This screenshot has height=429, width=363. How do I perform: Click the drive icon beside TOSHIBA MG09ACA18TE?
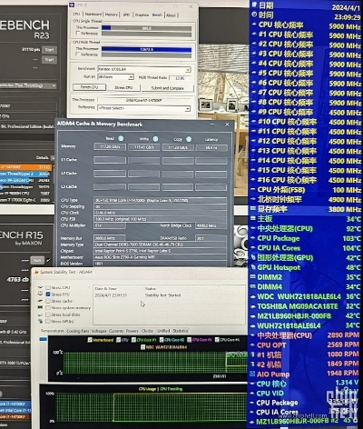[253, 306]
